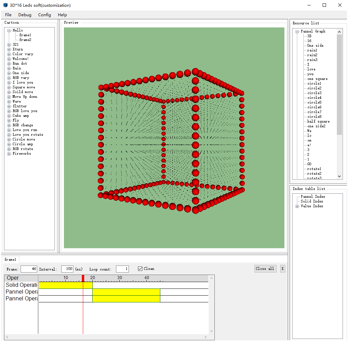Open the Debug menu
Viewport: 348px width, 342px height.
pyautogui.click(x=24, y=15)
